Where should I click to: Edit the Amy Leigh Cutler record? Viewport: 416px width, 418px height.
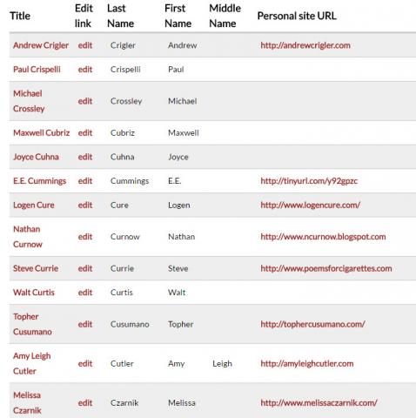(85, 364)
